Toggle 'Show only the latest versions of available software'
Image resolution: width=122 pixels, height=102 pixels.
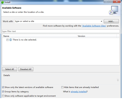3,87
